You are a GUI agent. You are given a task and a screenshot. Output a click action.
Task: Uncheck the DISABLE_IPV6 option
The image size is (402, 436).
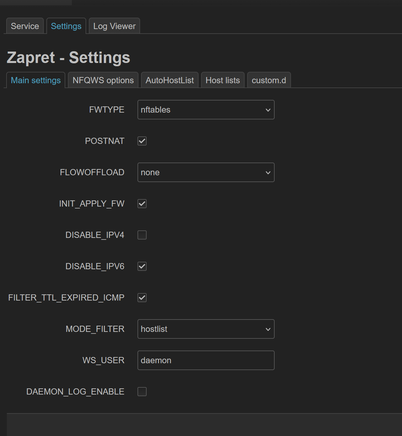tap(142, 266)
